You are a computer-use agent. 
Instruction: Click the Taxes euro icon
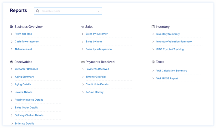[x=153, y=62]
